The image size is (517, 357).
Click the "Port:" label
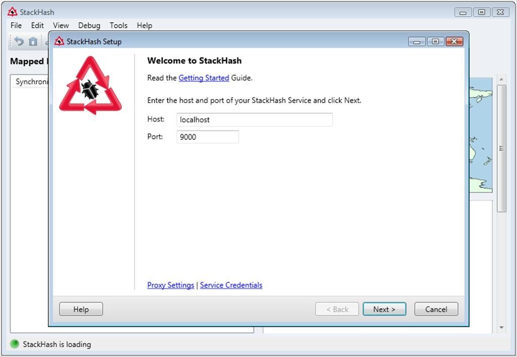155,136
